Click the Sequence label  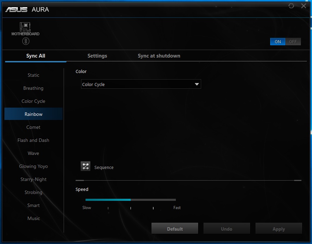coord(104,168)
